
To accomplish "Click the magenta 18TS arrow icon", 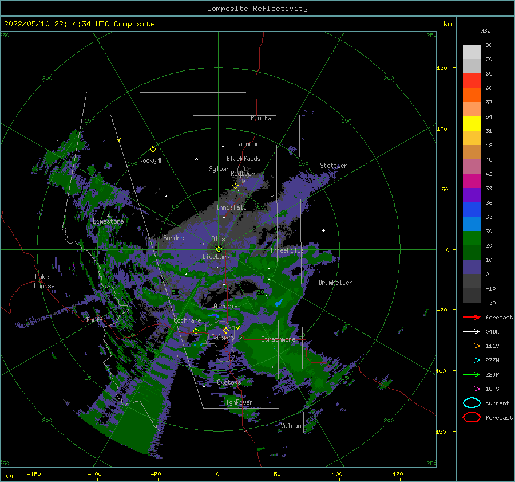I will coord(472,389).
